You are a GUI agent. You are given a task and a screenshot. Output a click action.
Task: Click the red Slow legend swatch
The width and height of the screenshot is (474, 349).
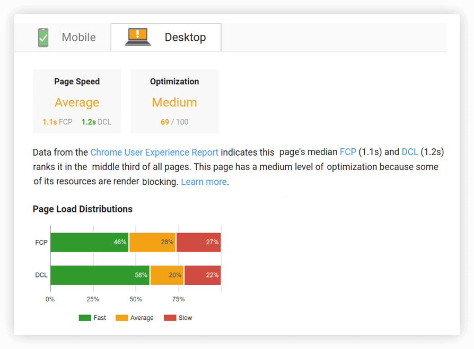[170, 318]
